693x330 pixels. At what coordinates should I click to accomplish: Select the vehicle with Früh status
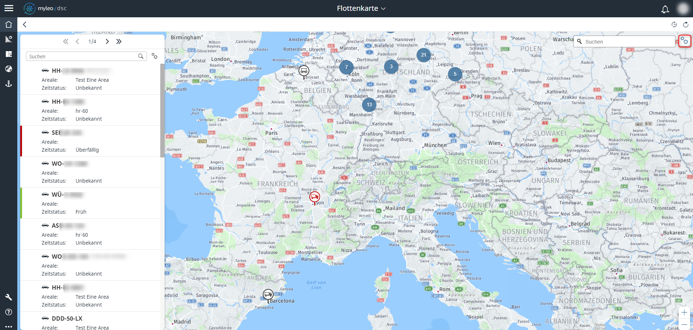pyautogui.click(x=90, y=203)
